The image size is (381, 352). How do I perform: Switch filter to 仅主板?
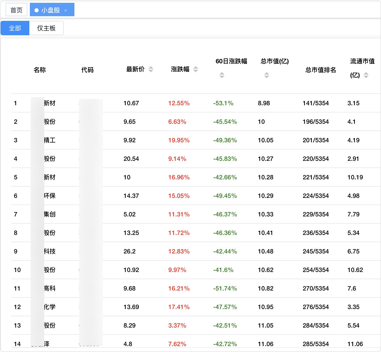(x=46, y=28)
